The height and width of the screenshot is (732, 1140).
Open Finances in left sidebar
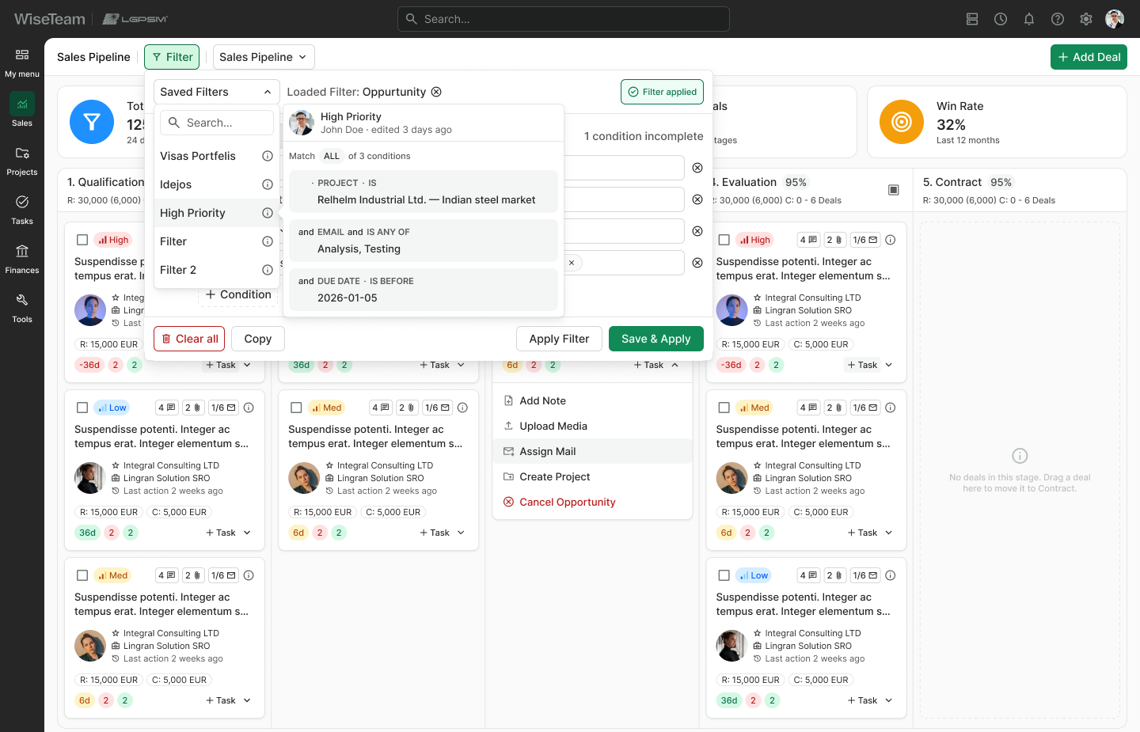[22, 260]
